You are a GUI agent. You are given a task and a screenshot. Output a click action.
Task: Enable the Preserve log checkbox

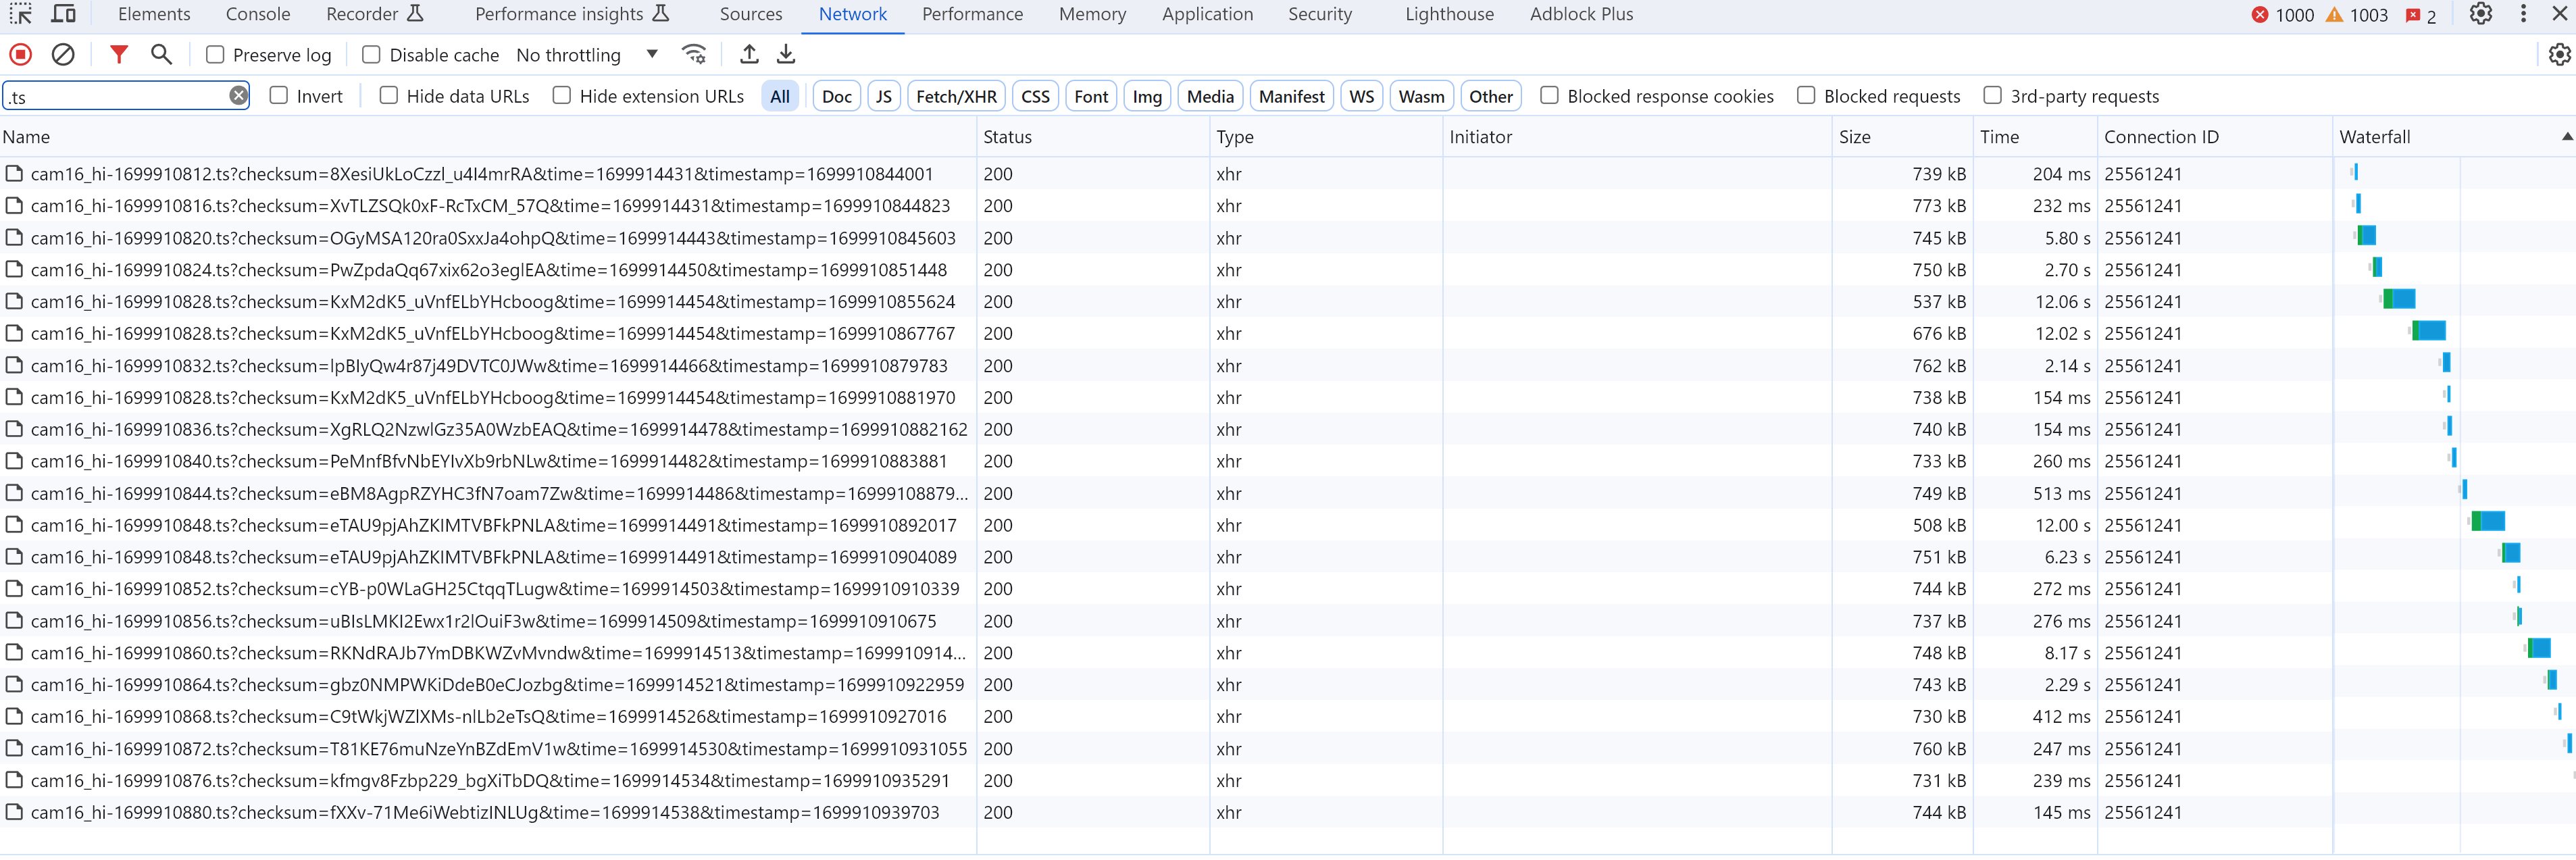click(x=215, y=55)
